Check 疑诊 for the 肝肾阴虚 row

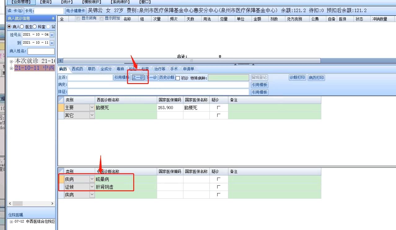point(219,187)
